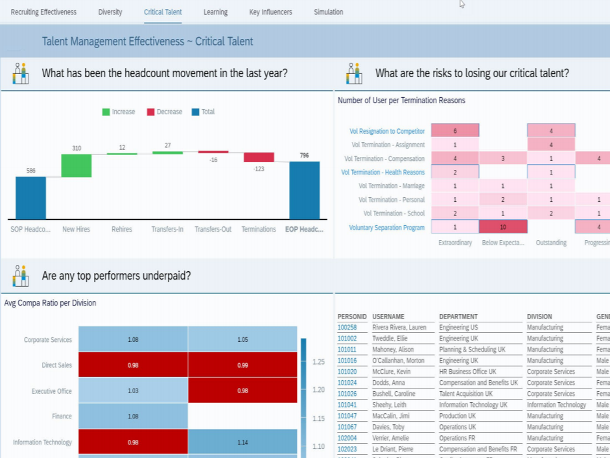Click the PERSONID column header
Screen dimensions: 610x458
[x=352, y=317]
